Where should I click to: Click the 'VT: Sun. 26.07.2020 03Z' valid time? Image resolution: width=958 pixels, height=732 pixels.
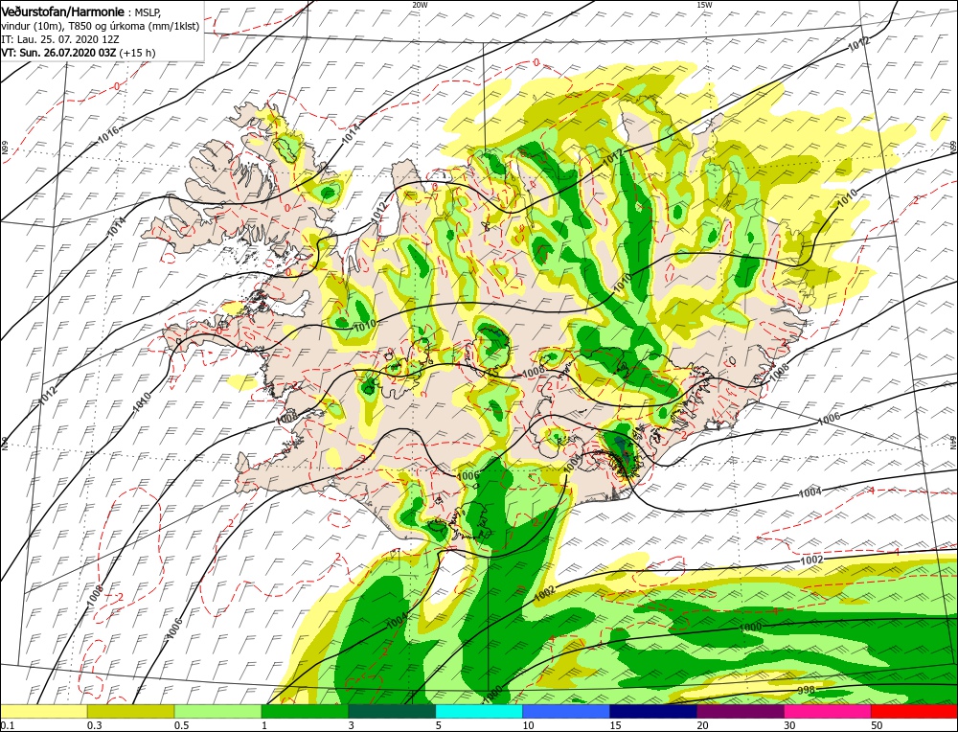58,53
